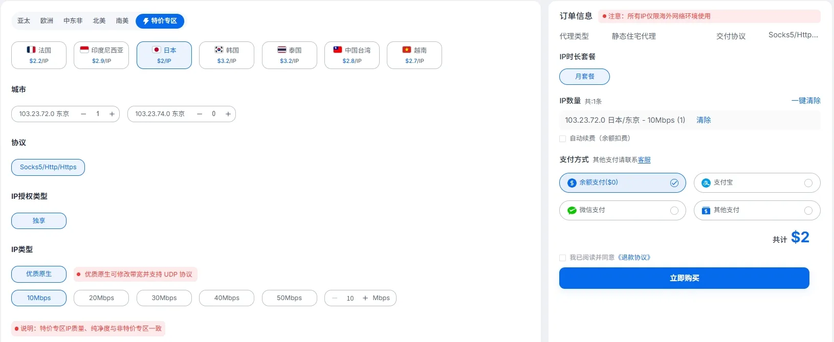Click the 立即购买 button

[684, 278]
